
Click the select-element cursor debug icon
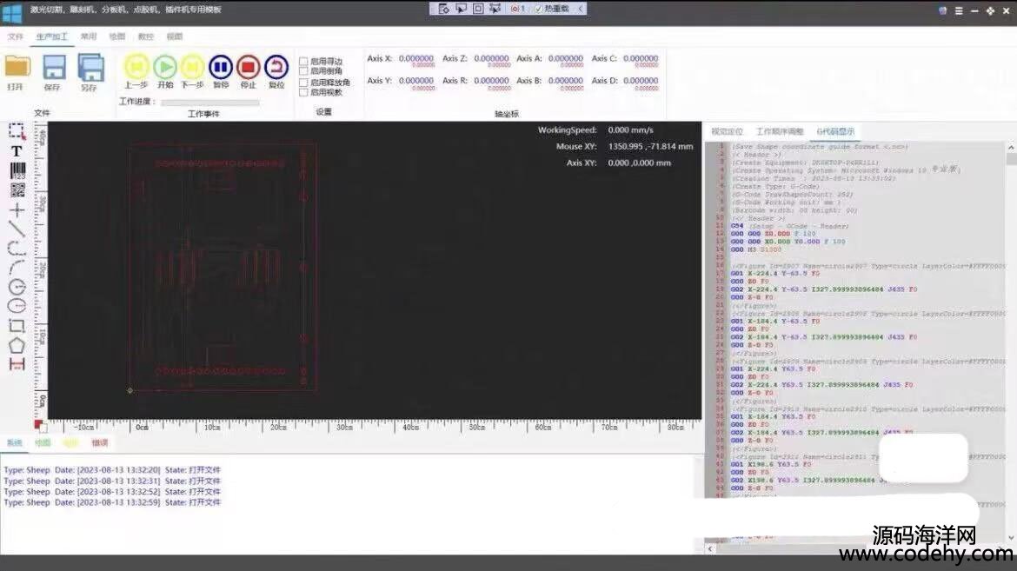462,9
